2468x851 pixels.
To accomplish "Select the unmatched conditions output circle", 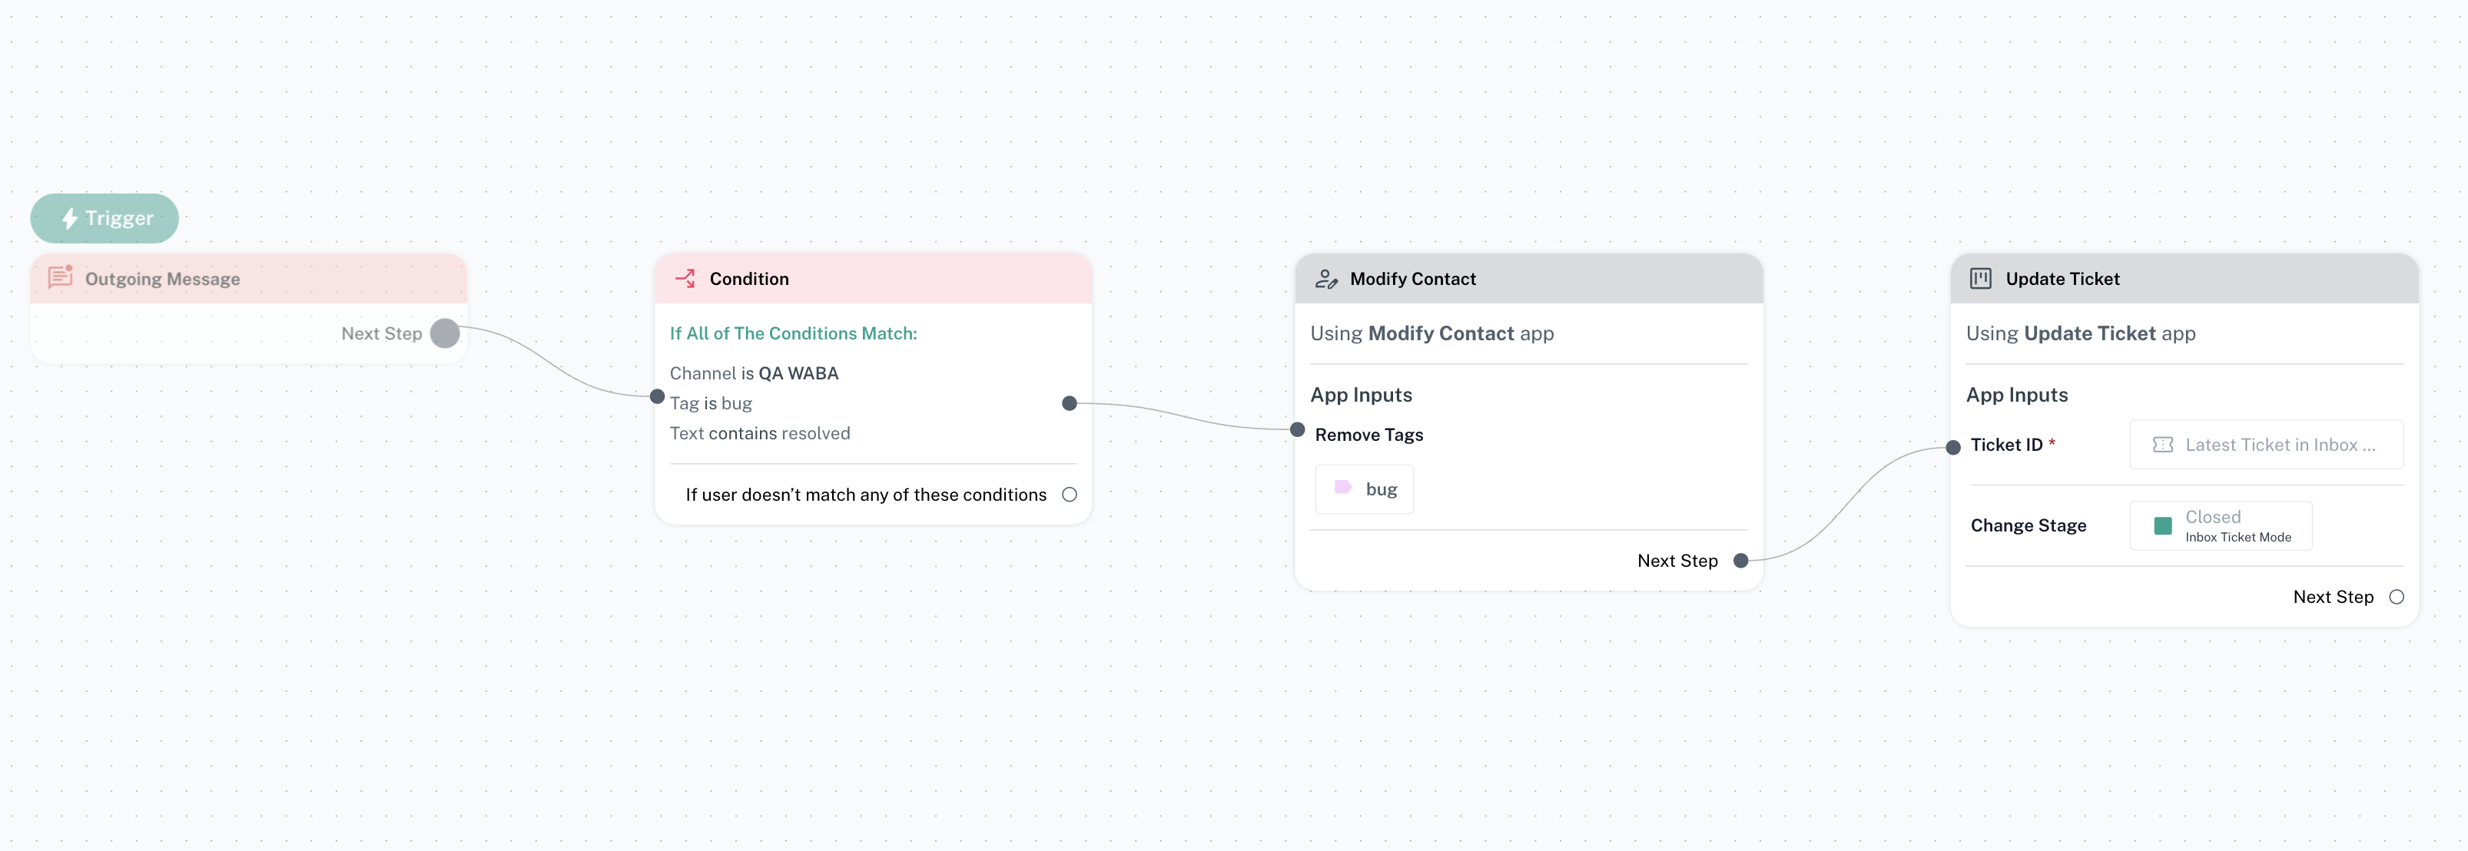I will click(1070, 495).
